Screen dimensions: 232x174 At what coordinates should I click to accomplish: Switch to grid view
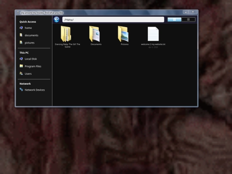point(174,19)
